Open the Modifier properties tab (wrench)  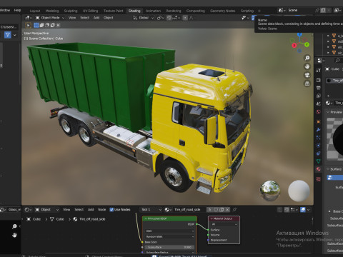(319, 130)
